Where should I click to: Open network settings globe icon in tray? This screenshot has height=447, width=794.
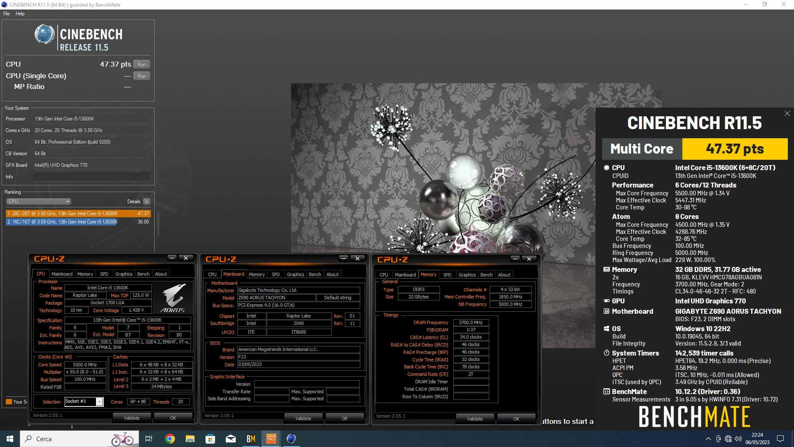(x=728, y=439)
